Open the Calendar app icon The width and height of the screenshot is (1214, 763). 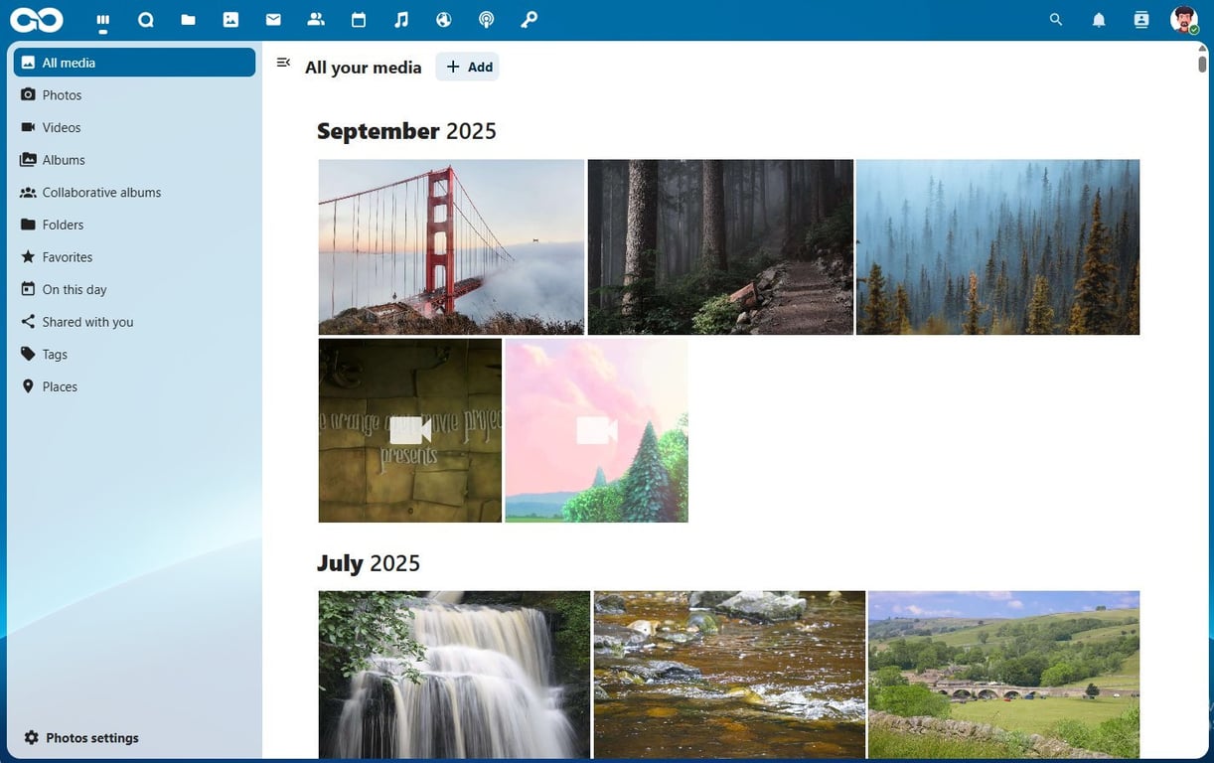pyautogui.click(x=359, y=20)
